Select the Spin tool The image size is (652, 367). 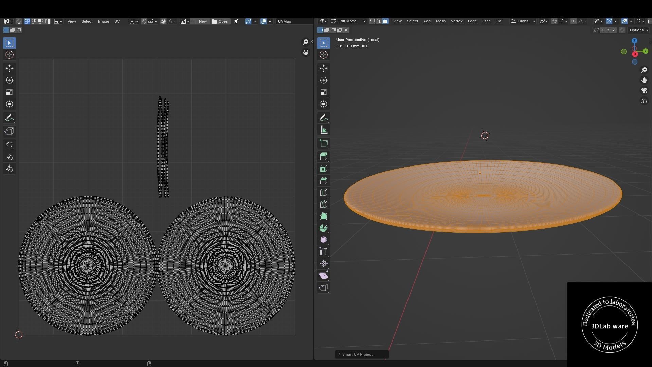[323, 228]
